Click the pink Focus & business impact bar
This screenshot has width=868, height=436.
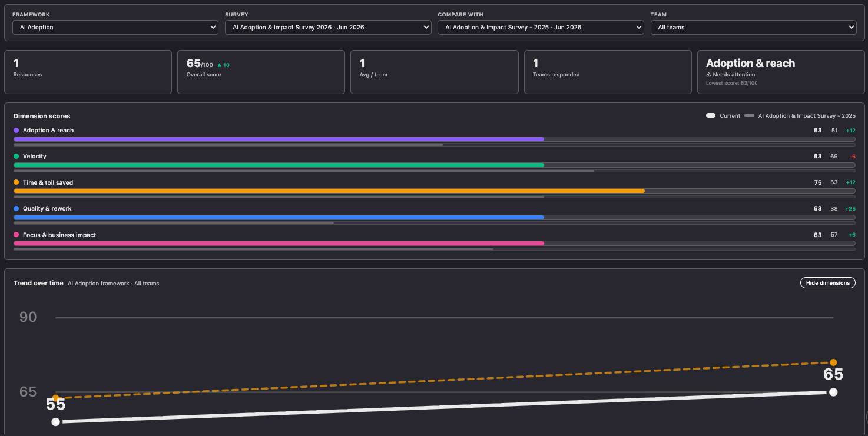coord(279,244)
